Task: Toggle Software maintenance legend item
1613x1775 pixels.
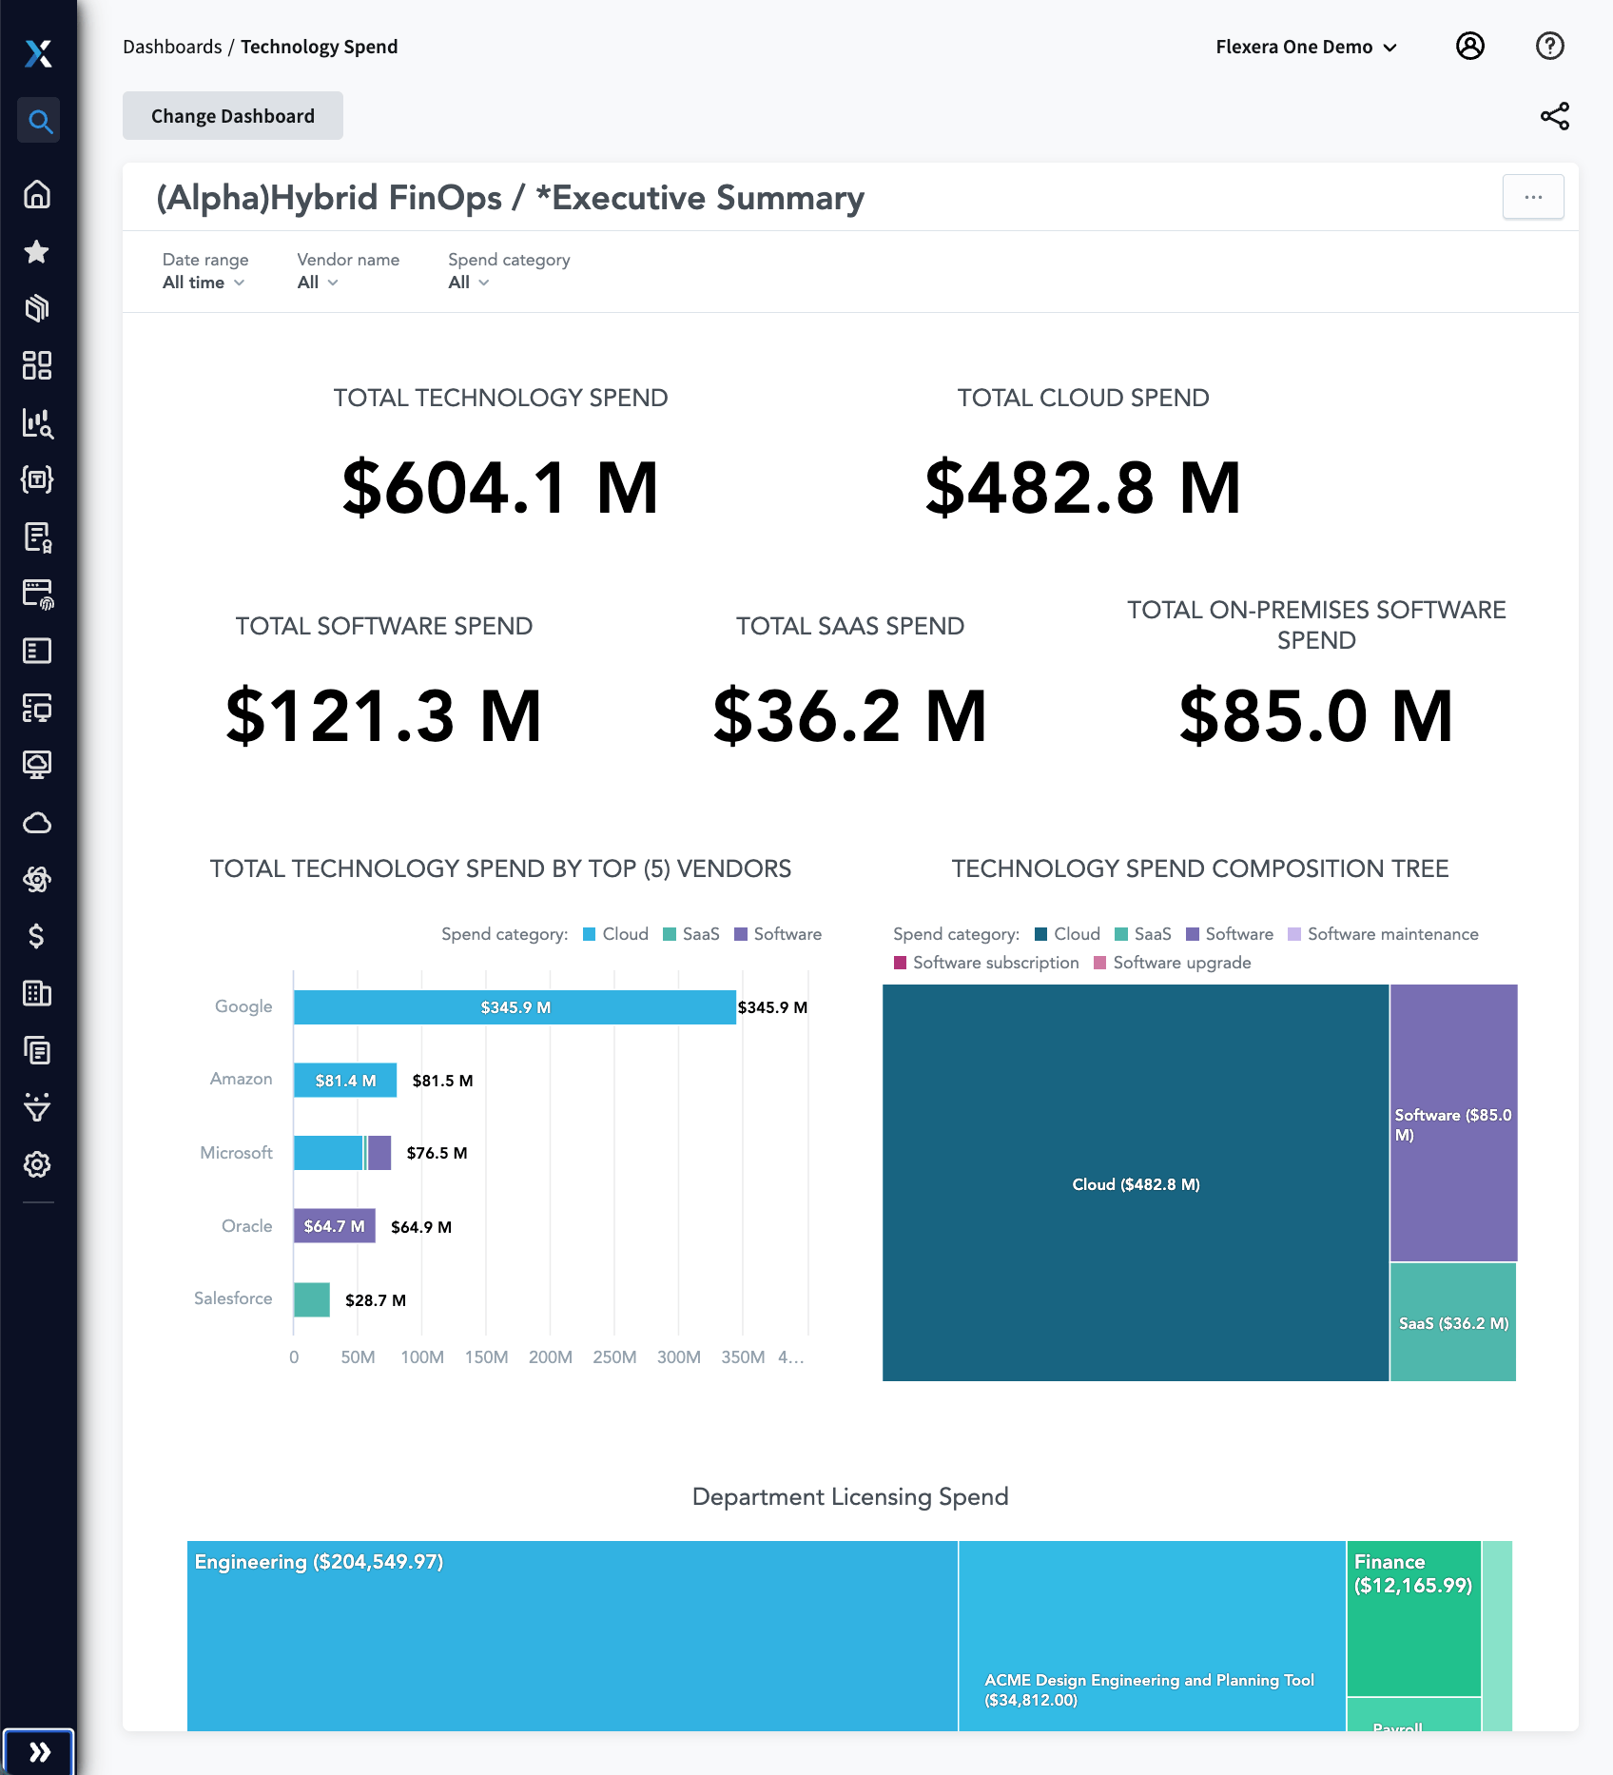Action: [1383, 934]
